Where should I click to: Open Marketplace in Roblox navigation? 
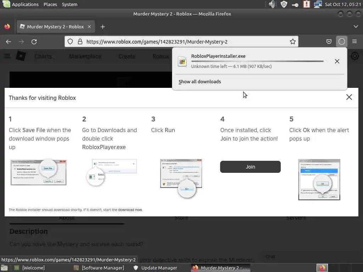click(x=85, y=56)
